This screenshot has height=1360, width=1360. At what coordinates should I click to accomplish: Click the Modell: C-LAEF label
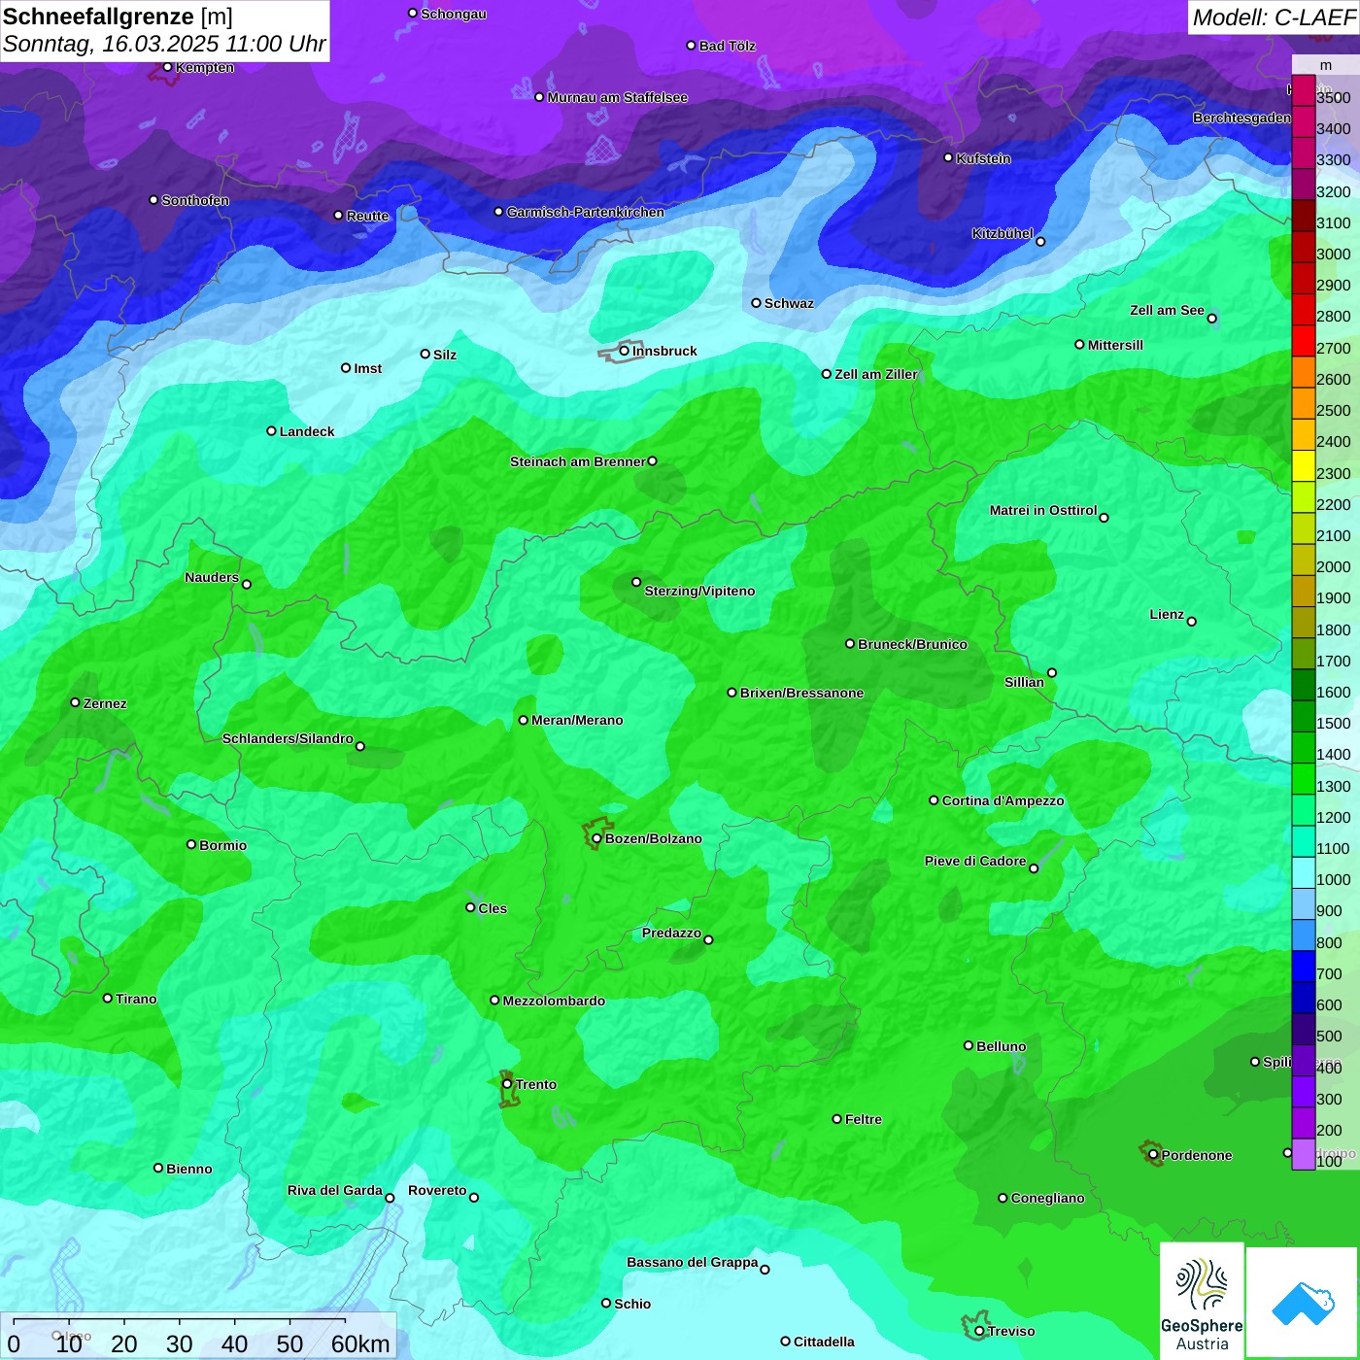point(1274,17)
